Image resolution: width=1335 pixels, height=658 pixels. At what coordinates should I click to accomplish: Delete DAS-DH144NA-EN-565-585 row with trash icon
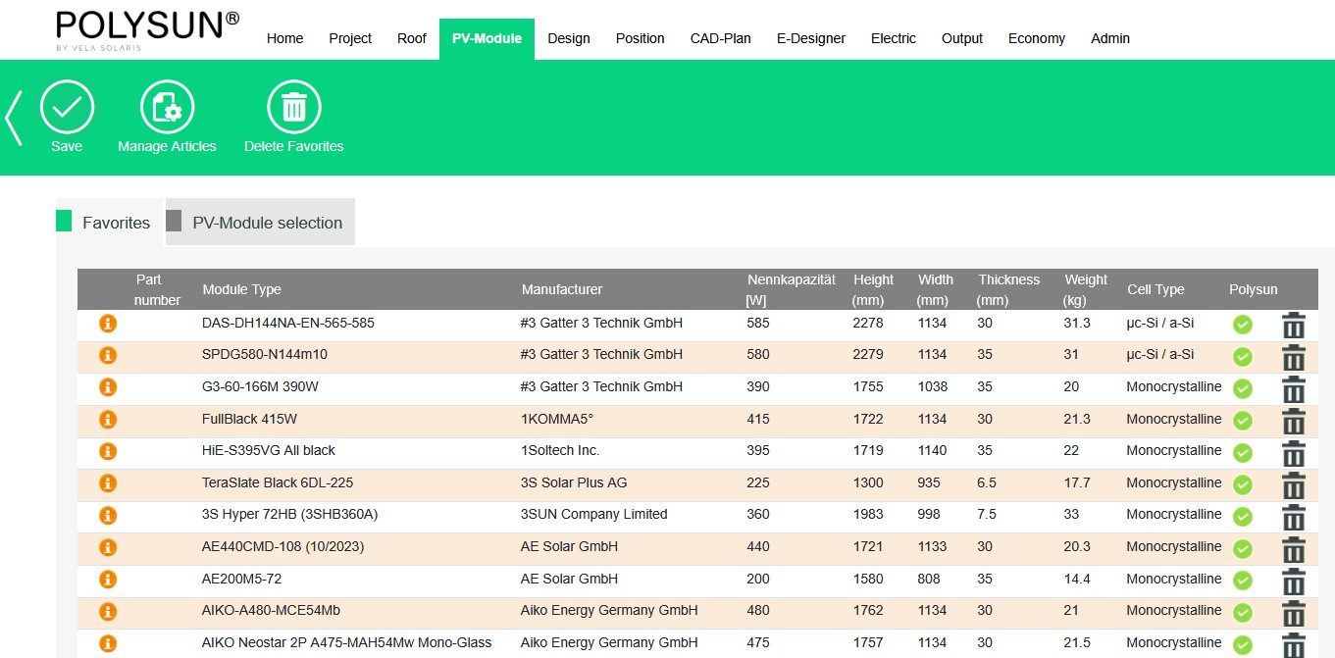(1294, 325)
